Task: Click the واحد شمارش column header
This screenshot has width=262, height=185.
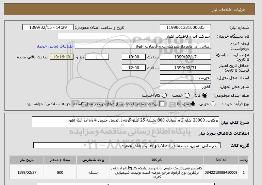Action: click(x=93, y=160)
